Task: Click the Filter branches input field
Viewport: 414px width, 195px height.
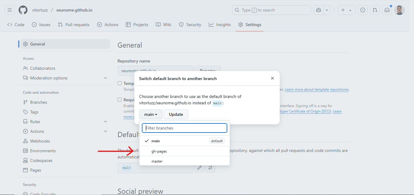Action: tap(185, 128)
